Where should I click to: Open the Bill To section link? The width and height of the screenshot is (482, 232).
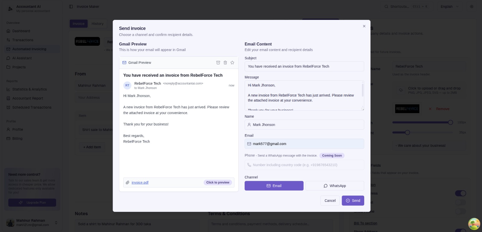click(365, 223)
